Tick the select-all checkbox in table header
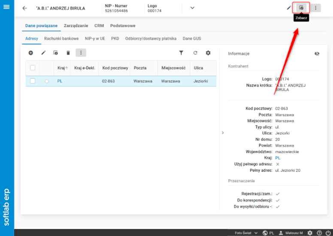Image resolution: width=333 pixels, height=236 pixels. click(x=33, y=68)
